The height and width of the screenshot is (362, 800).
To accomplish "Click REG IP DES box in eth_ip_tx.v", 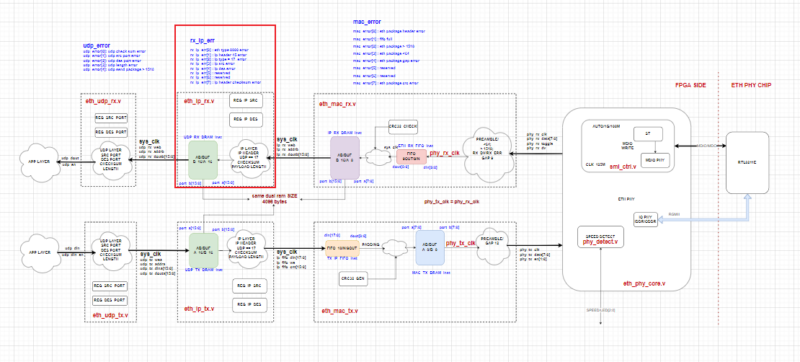I will point(250,305).
